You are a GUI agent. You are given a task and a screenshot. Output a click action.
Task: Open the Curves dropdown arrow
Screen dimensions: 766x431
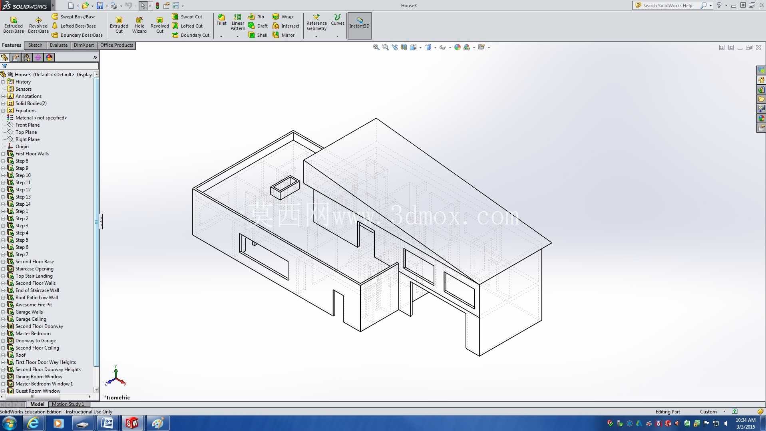tap(337, 36)
